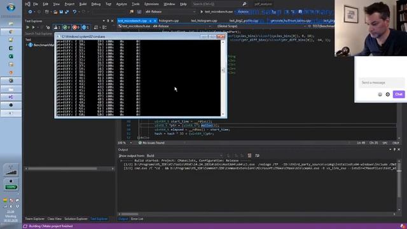Switch to the Output tab at bottom
Viewport: 407px width, 229px height.
123,219
